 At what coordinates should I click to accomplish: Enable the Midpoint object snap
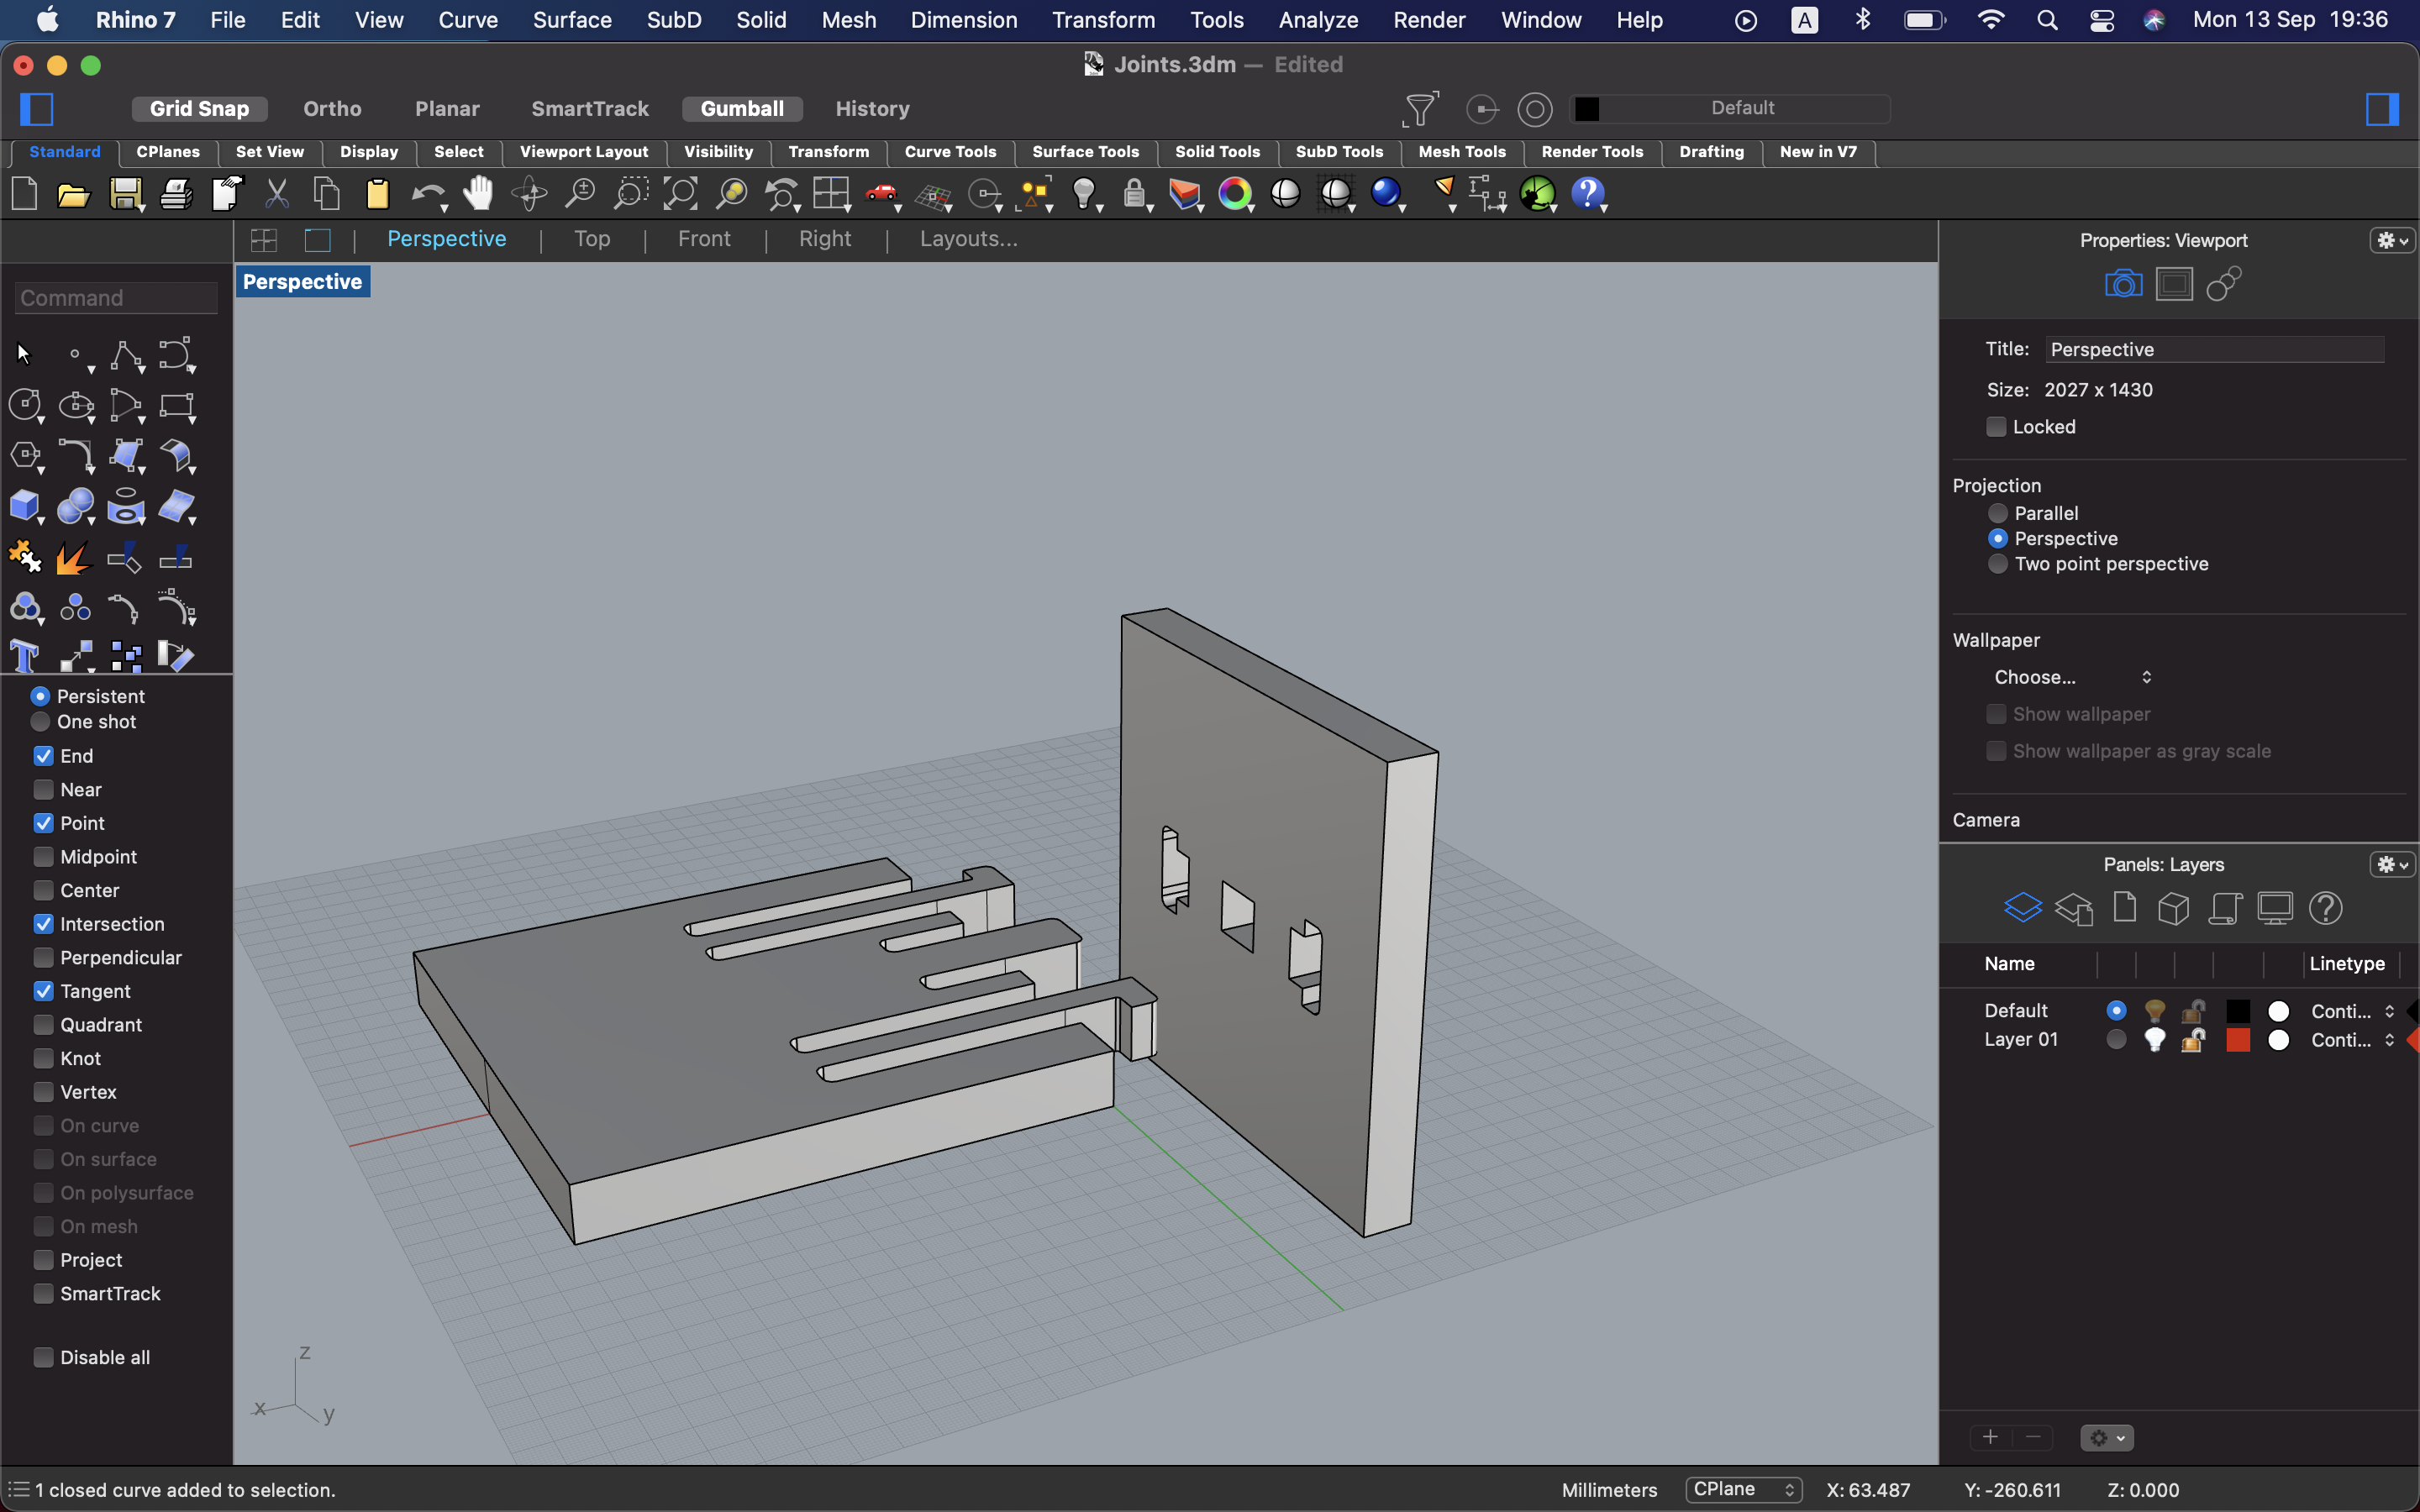44,857
